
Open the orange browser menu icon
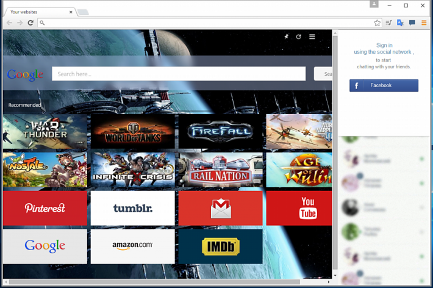click(424, 23)
